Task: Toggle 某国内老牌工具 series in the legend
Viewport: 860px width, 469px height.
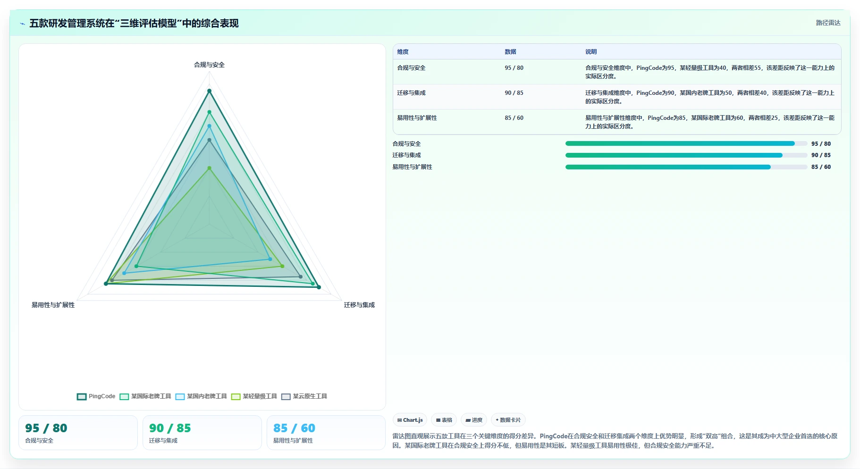Action: (x=201, y=396)
